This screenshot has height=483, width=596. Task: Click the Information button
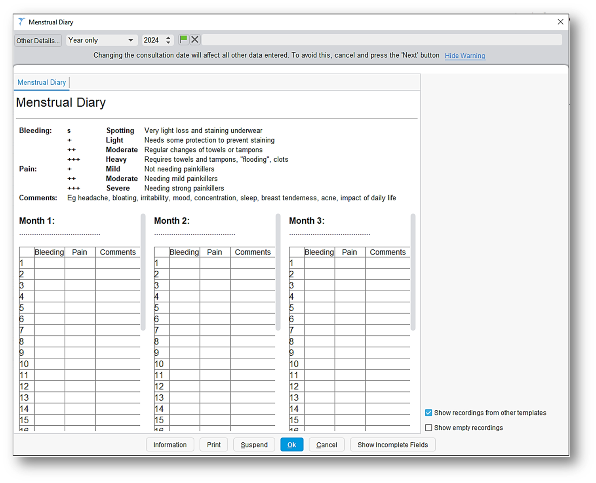(170, 445)
